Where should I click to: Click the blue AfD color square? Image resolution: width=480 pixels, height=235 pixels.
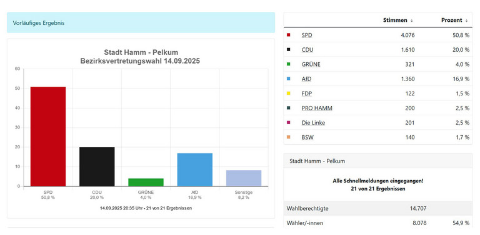click(x=288, y=79)
